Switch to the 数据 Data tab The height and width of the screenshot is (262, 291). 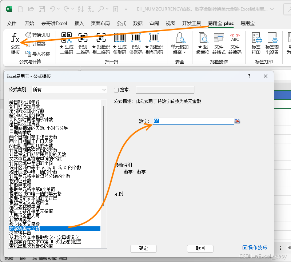tap(138, 23)
